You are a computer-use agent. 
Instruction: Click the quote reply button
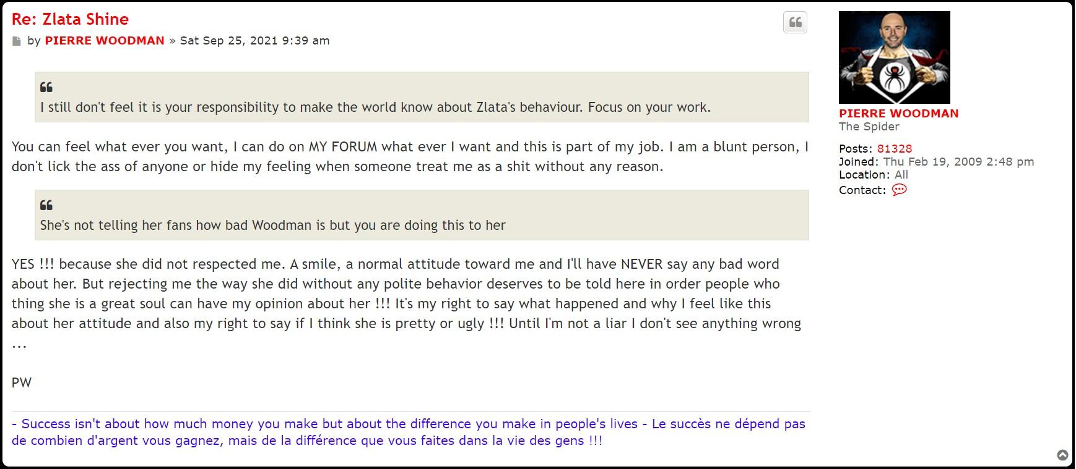tap(796, 23)
